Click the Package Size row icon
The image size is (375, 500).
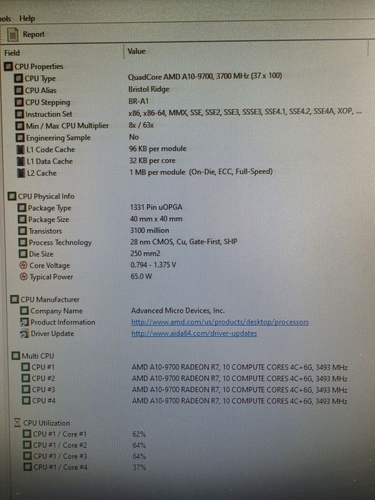[x=22, y=219]
